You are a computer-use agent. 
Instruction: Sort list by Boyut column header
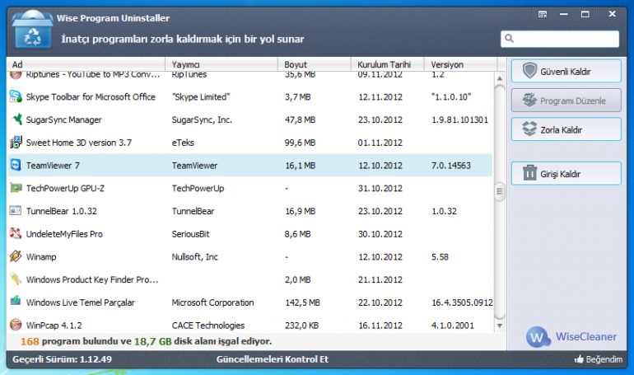point(315,64)
